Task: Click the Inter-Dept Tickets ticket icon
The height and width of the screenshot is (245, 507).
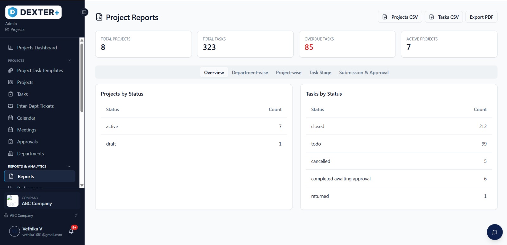Action: [x=10, y=106]
